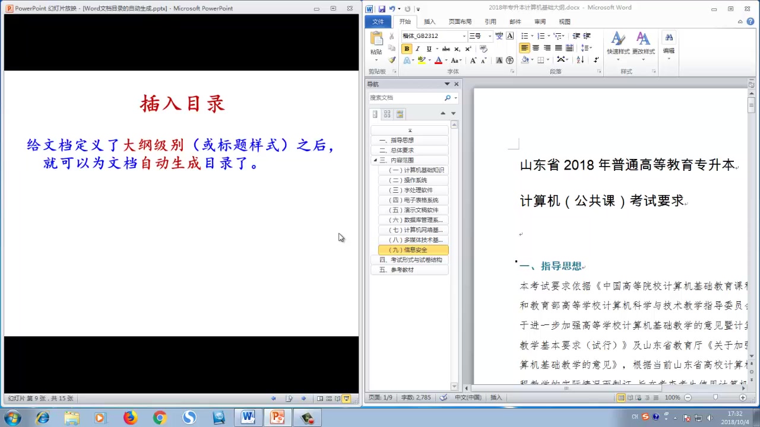Screen dimensions: 760x427
Task: Click the Character Border icon
Action: coord(510,36)
